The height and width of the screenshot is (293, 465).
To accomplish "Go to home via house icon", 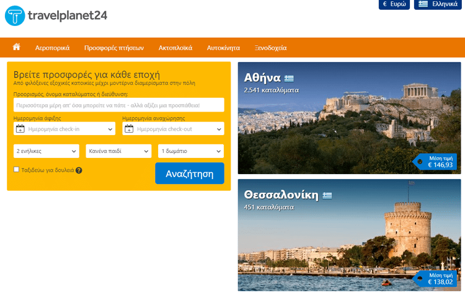I will (17, 47).
